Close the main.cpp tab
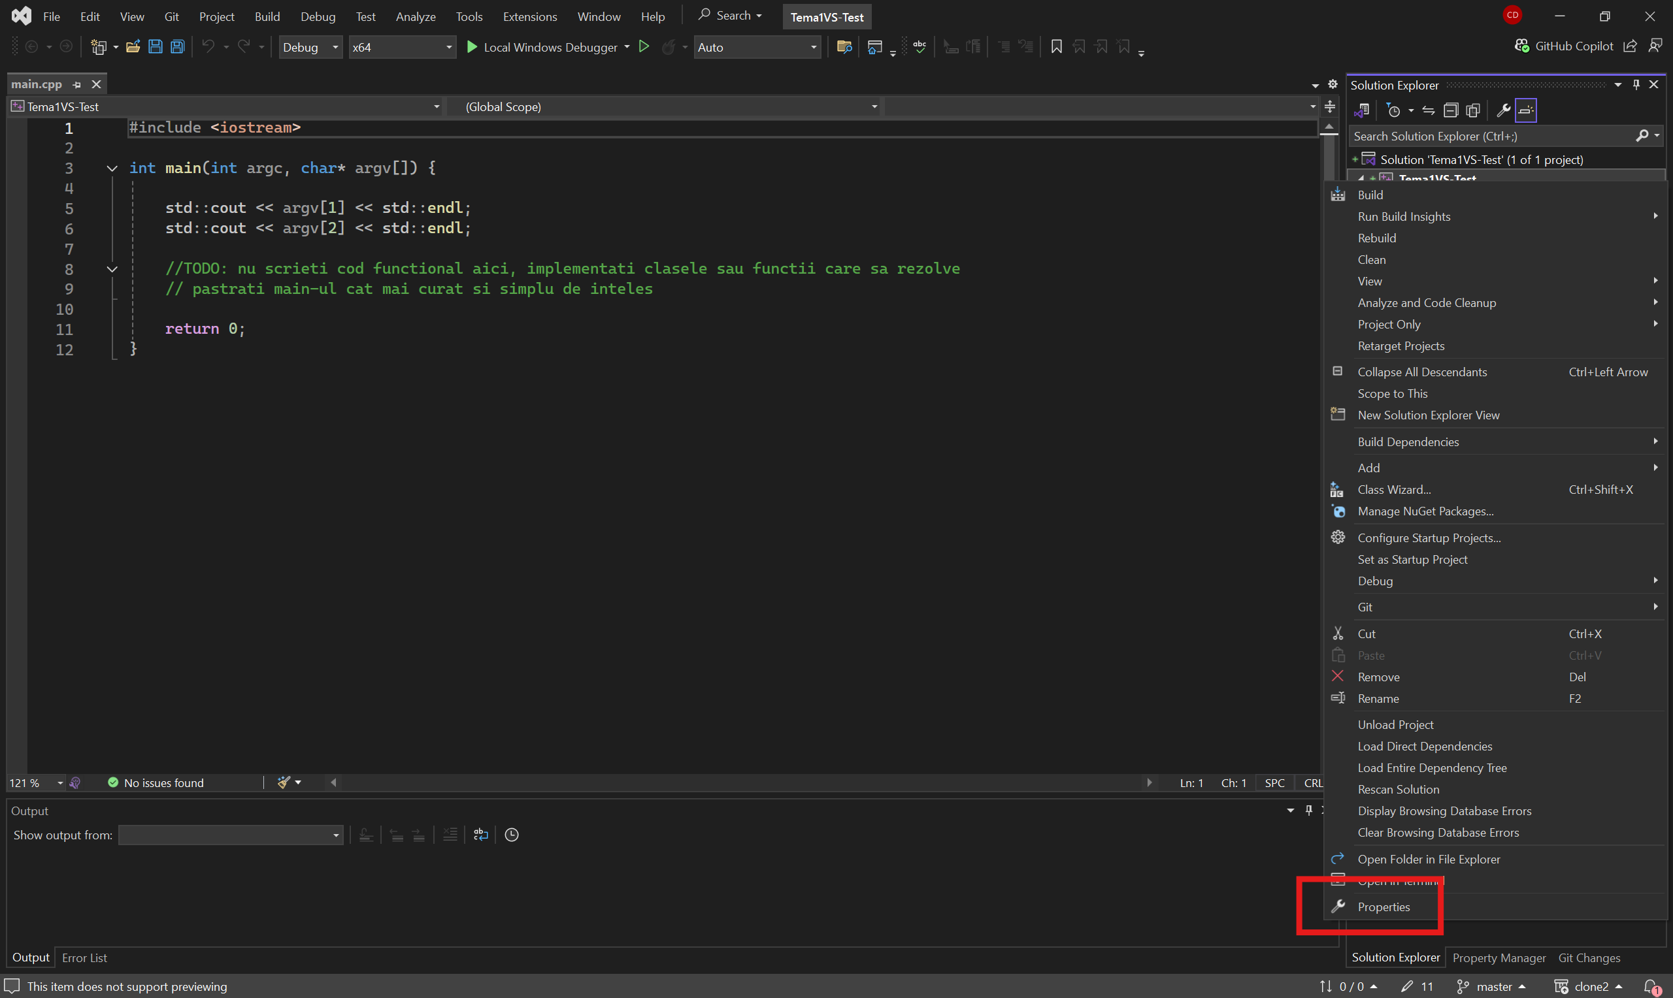 point(96,84)
